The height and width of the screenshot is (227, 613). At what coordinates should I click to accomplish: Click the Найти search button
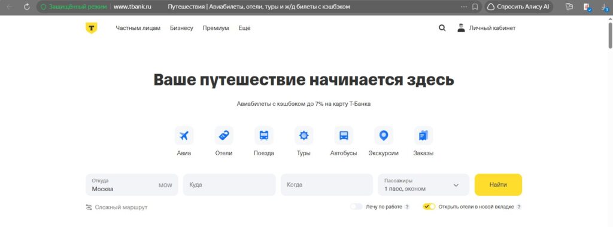pos(498,185)
